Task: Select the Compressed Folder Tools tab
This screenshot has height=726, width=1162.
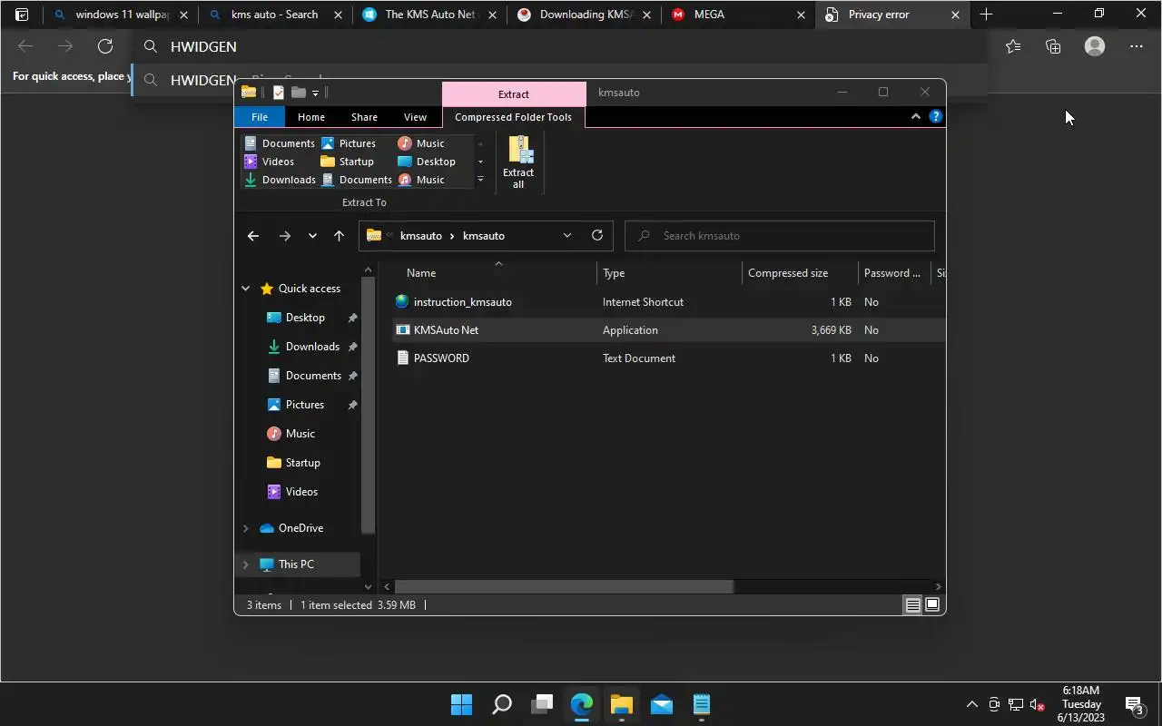Action: (x=513, y=117)
